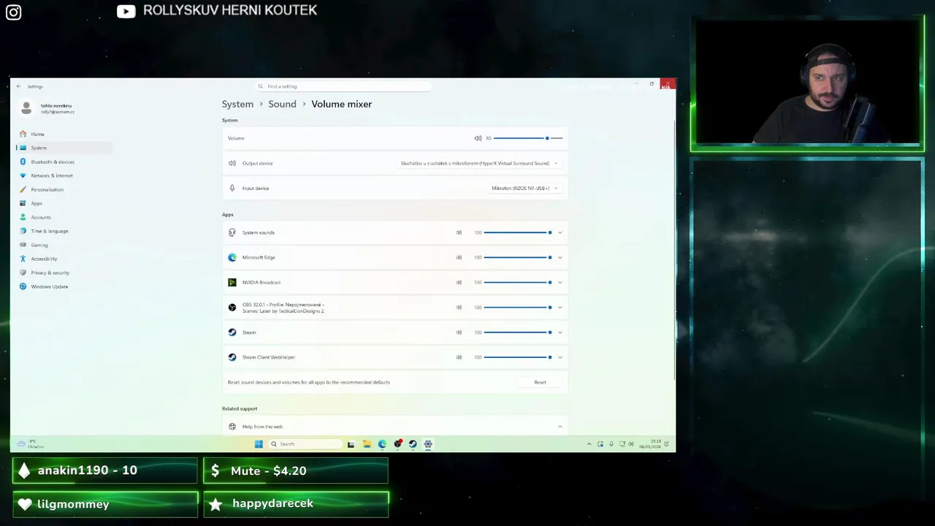
Task: Go to System in the breadcrumb
Action: coord(237,104)
